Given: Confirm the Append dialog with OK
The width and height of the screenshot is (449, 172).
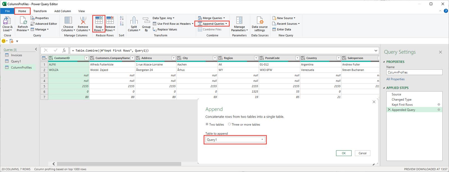Looking at the screenshot, I should [343, 153].
